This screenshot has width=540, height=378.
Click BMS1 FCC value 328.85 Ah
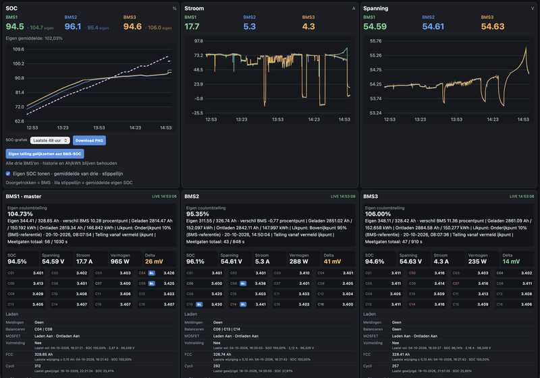tap(43, 354)
